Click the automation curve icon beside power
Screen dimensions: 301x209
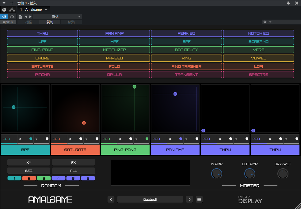click(x=12, y=17)
